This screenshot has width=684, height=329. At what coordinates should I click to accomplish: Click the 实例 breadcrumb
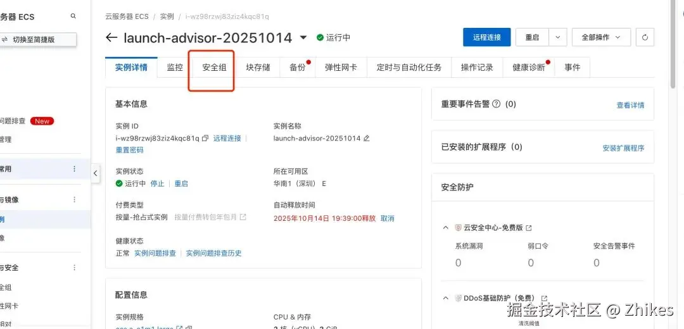[x=167, y=16]
